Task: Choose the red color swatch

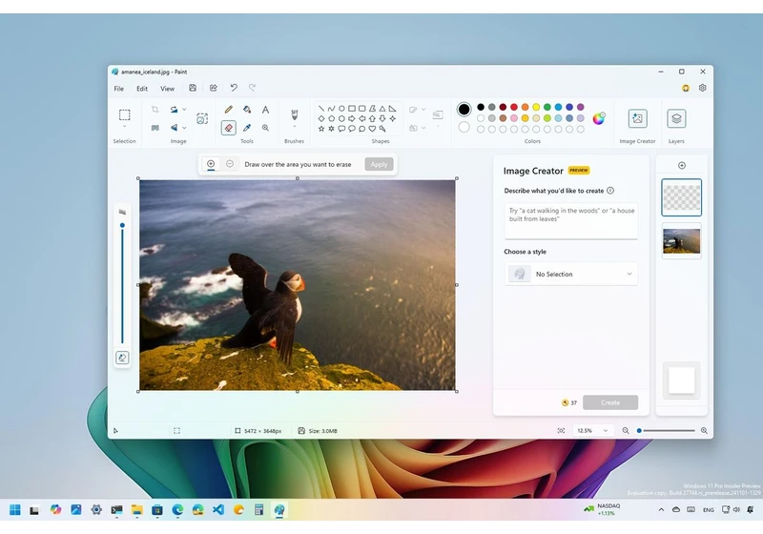Action: pyautogui.click(x=514, y=107)
